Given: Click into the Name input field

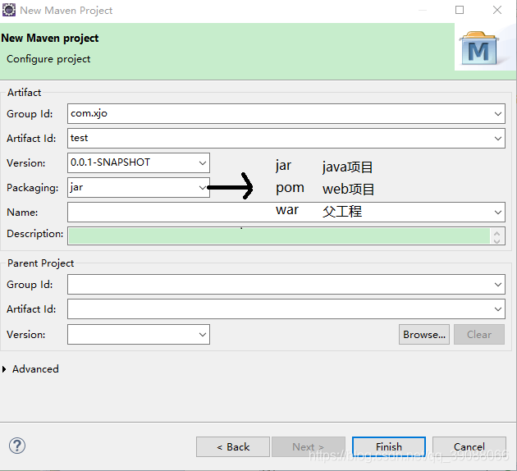Looking at the screenshot, I should [286, 213].
